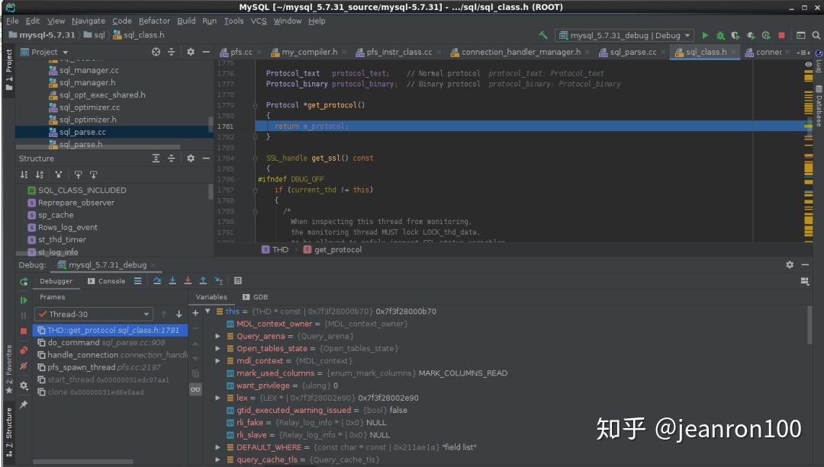This screenshot has width=824, height=467.
Task: Open the Run menu in the menu bar
Action: click(209, 21)
